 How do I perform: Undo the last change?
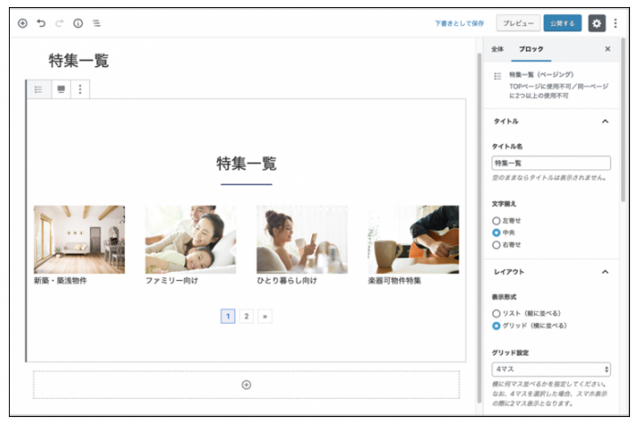pyautogui.click(x=41, y=24)
